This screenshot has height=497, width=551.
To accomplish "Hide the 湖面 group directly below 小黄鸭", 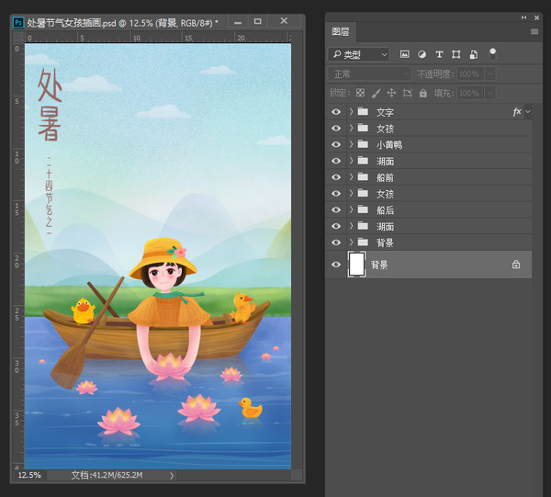I will pyautogui.click(x=336, y=161).
